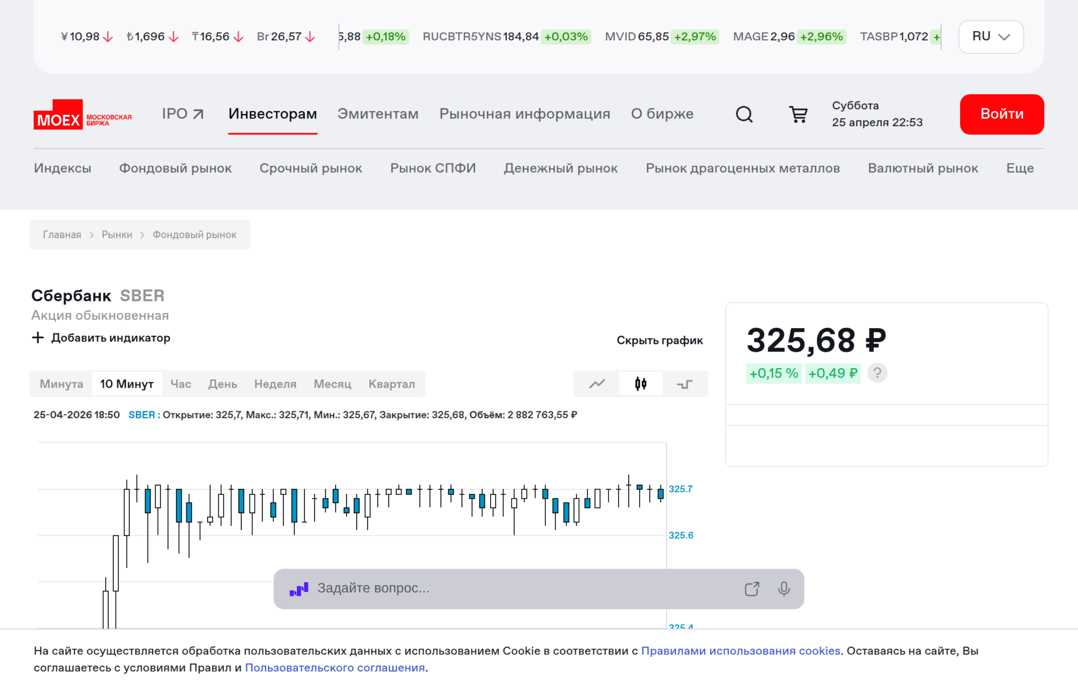This screenshot has width=1078, height=690.
Task: Click the SBER ticker heading
Action: click(x=142, y=296)
